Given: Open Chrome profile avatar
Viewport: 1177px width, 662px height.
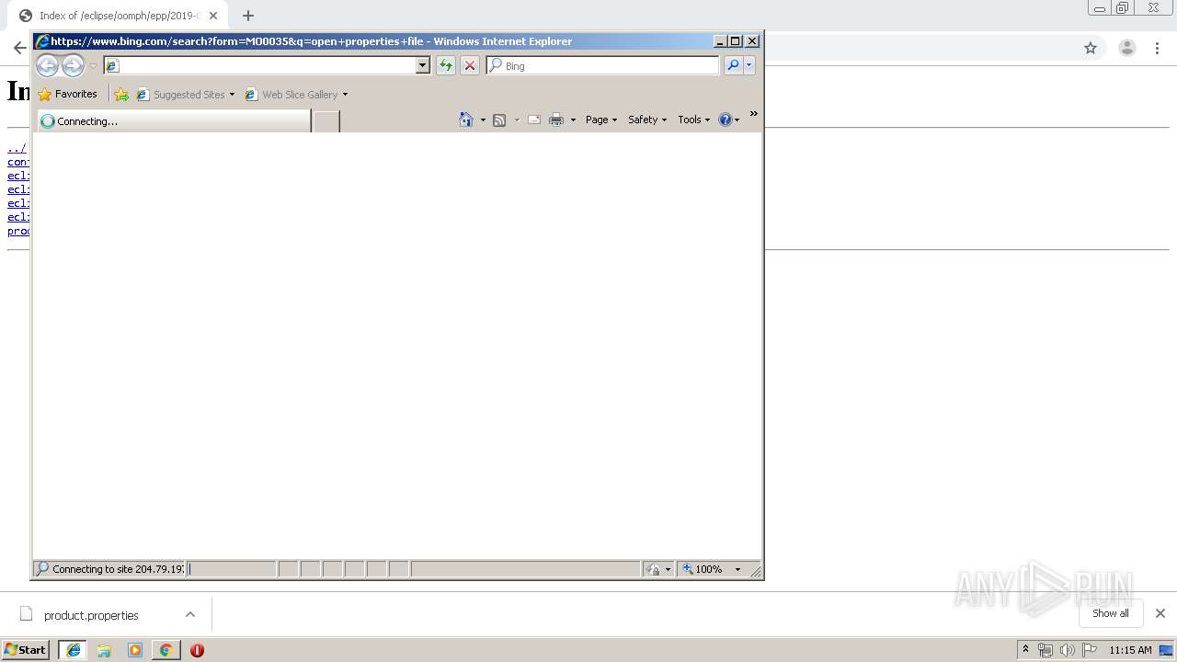Looking at the screenshot, I should tap(1127, 48).
